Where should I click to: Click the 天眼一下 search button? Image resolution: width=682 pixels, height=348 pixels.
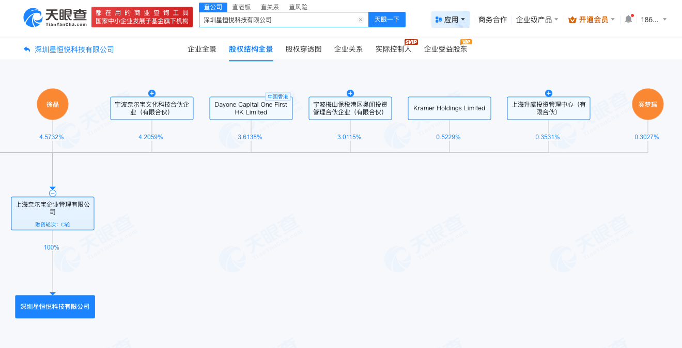point(387,19)
